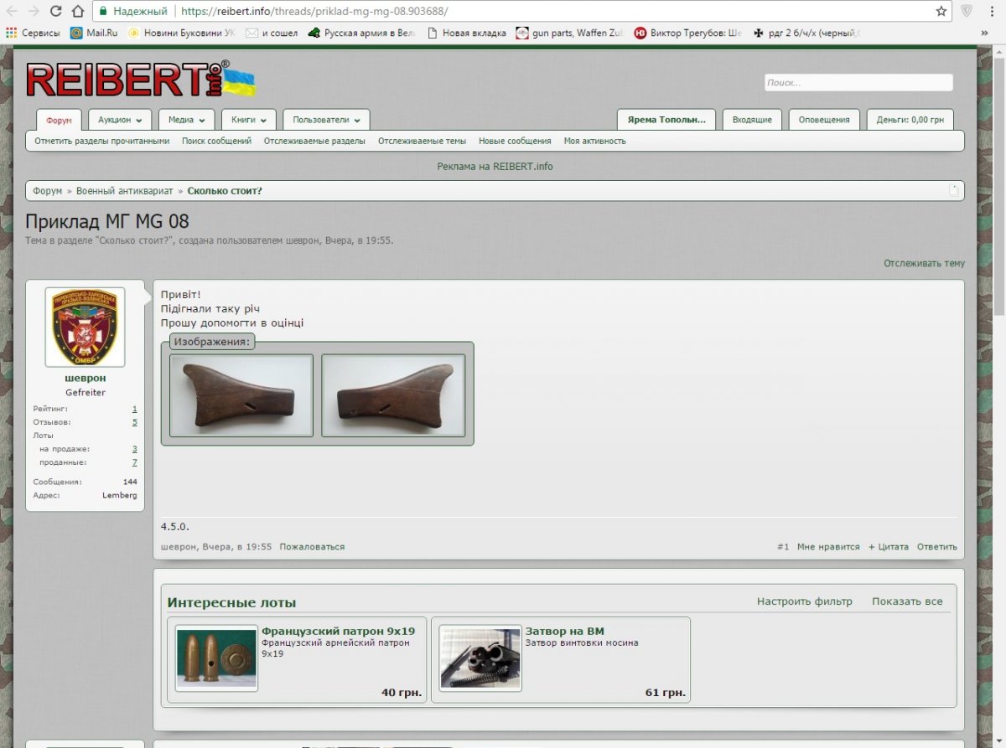Open the Книги dropdown menu
The image size is (1006, 748).
coord(248,120)
